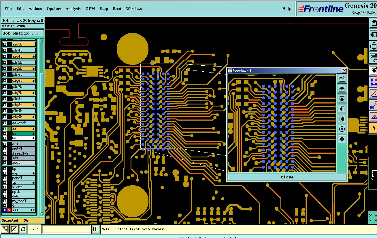Open the Edit menu
Viewport: 377px width, 238px height.
pyautogui.click(x=20, y=9)
